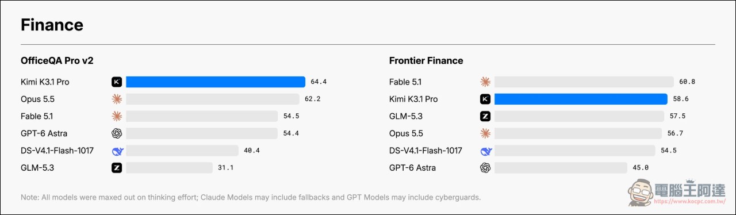Image resolution: width=736 pixels, height=215 pixels.
Task: Click the Kimi K icon in OfficeQA chart
Action: 117,82
